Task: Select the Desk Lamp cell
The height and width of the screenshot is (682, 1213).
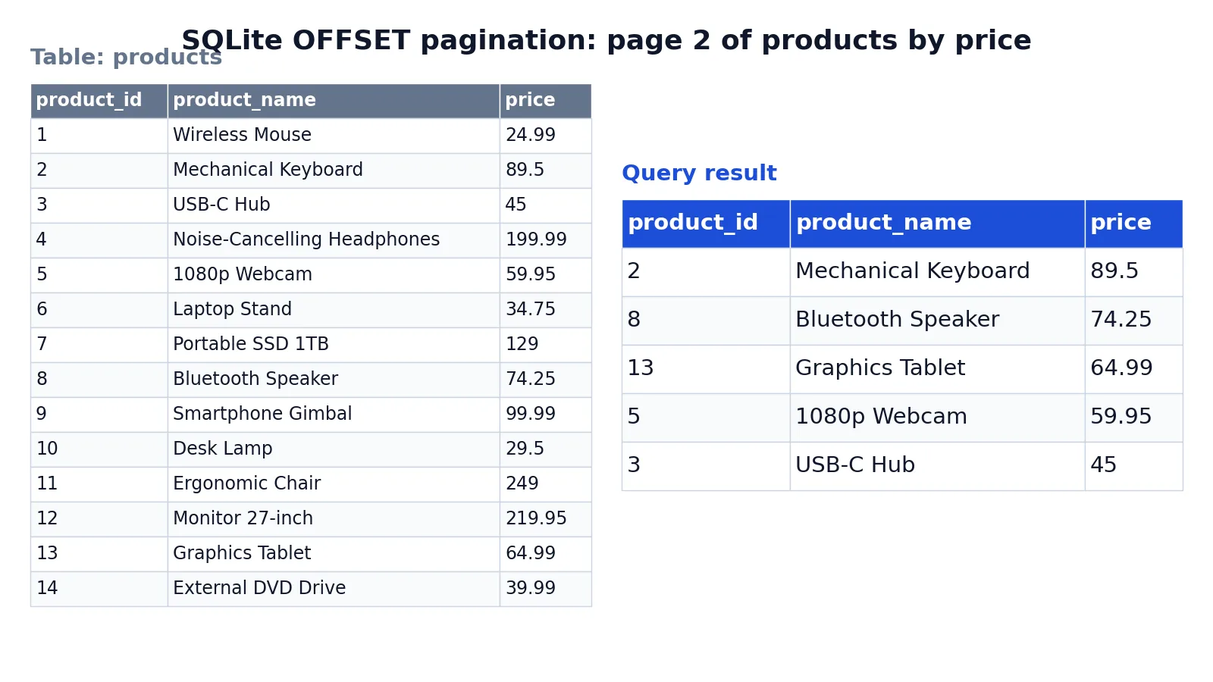Action: [x=334, y=449]
